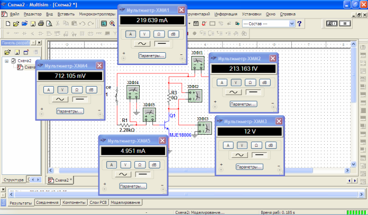Image resolution: width=368 pixels, height=215 pixels.
Task: Select the Q1 transistor on the schematic
Action: [166, 125]
